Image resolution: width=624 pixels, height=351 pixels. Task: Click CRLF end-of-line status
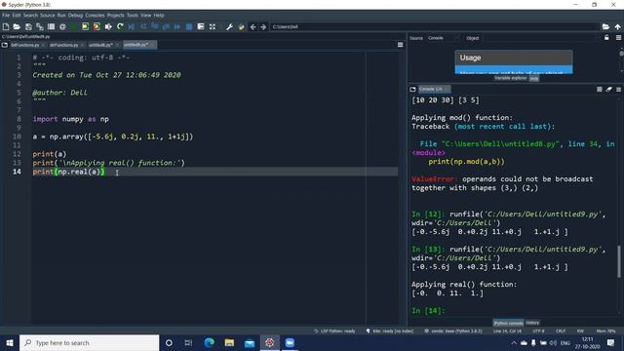561,331
